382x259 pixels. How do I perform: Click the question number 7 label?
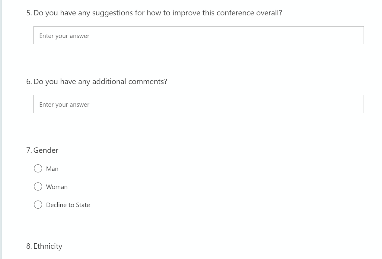coord(29,150)
